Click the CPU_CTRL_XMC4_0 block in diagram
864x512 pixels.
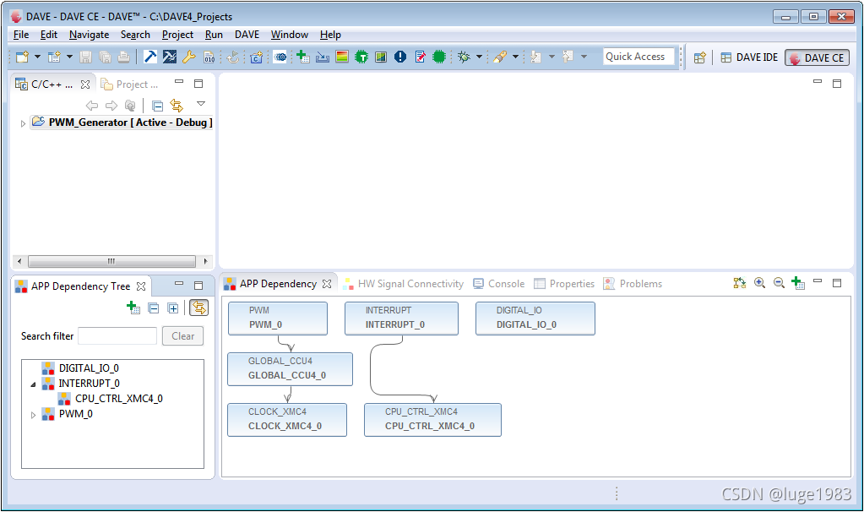pos(432,419)
